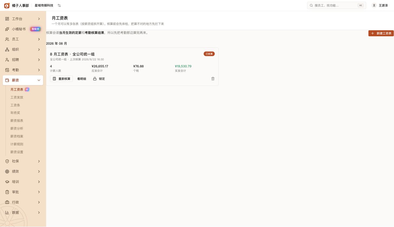Viewport: 394px width, 227px height.
Task: Expand the 招聘 menu chevron
Action: tap(39, 60)
